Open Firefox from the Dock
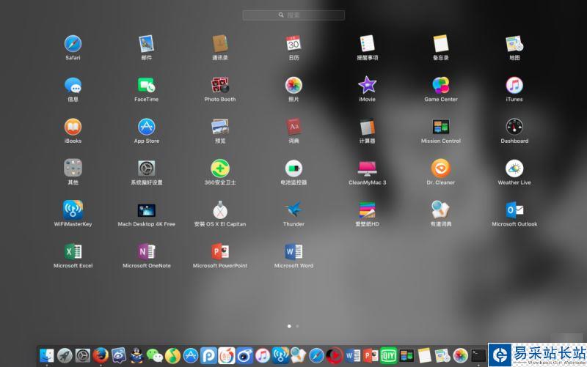Image resolution: width=587 pixels, height=367 pixels. (101, 355)
